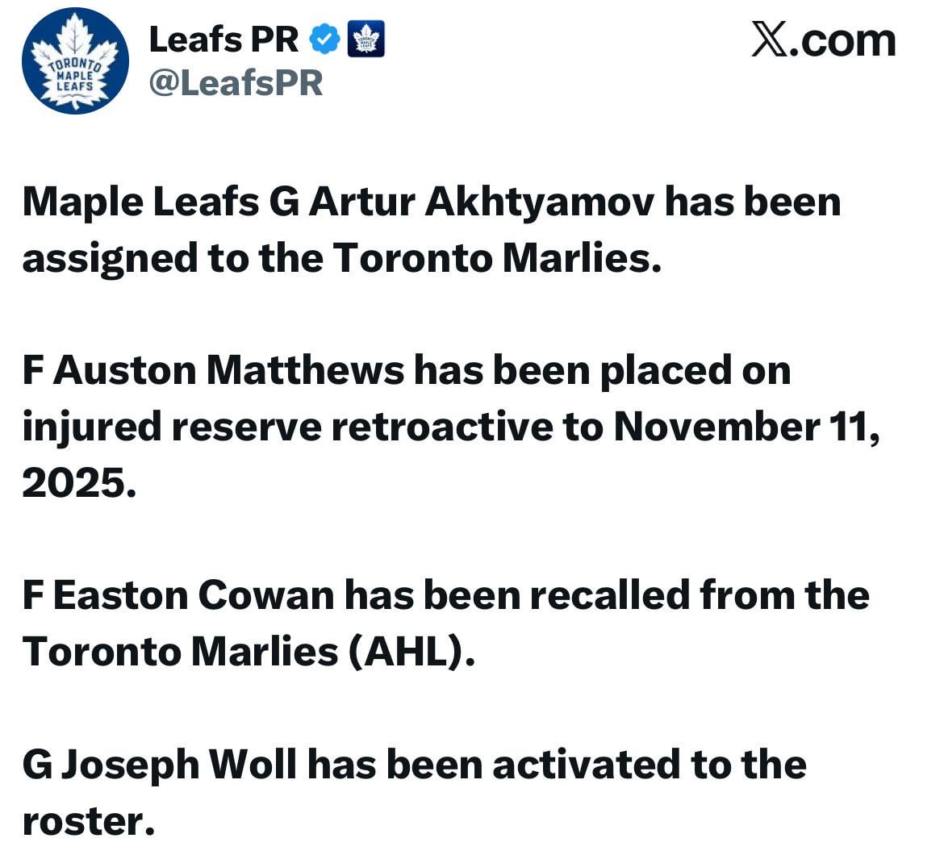This screenshot has width=944, height=859.
Task: Click the word "roster." on the last line
Action: point(88,821)
